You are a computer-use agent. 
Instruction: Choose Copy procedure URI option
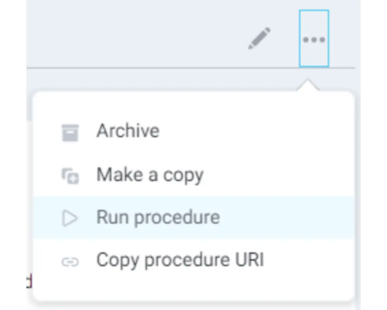194,260
